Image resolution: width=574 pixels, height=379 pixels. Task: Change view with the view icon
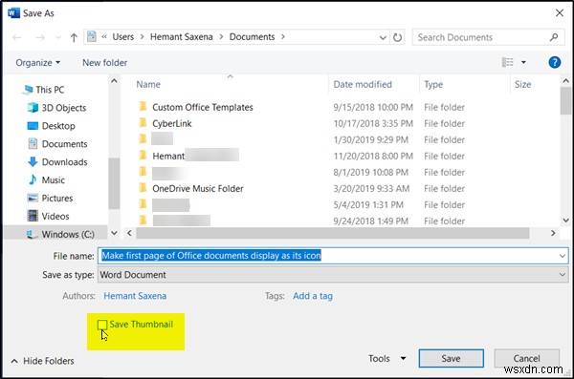point(507,62)
